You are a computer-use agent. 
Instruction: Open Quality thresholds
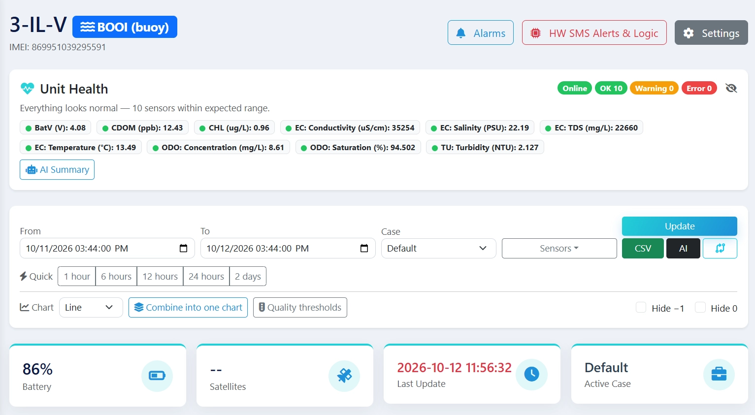click(300, 307)
